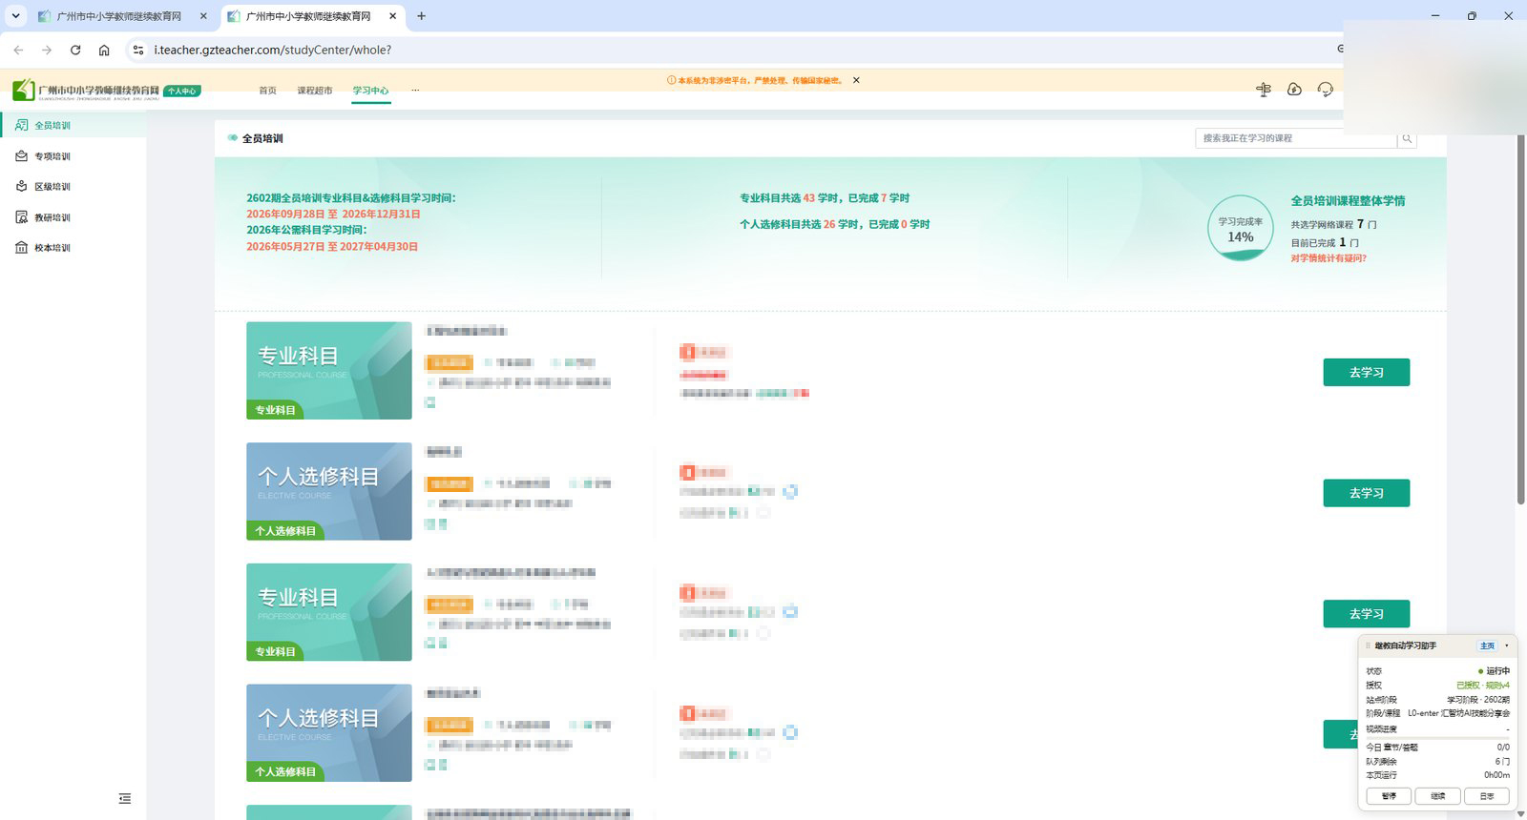The width and height of the screenshot is (1527, 820).
Task: Click 去学习 for the first 个人选修科目 course
Action: [1366, 493]
